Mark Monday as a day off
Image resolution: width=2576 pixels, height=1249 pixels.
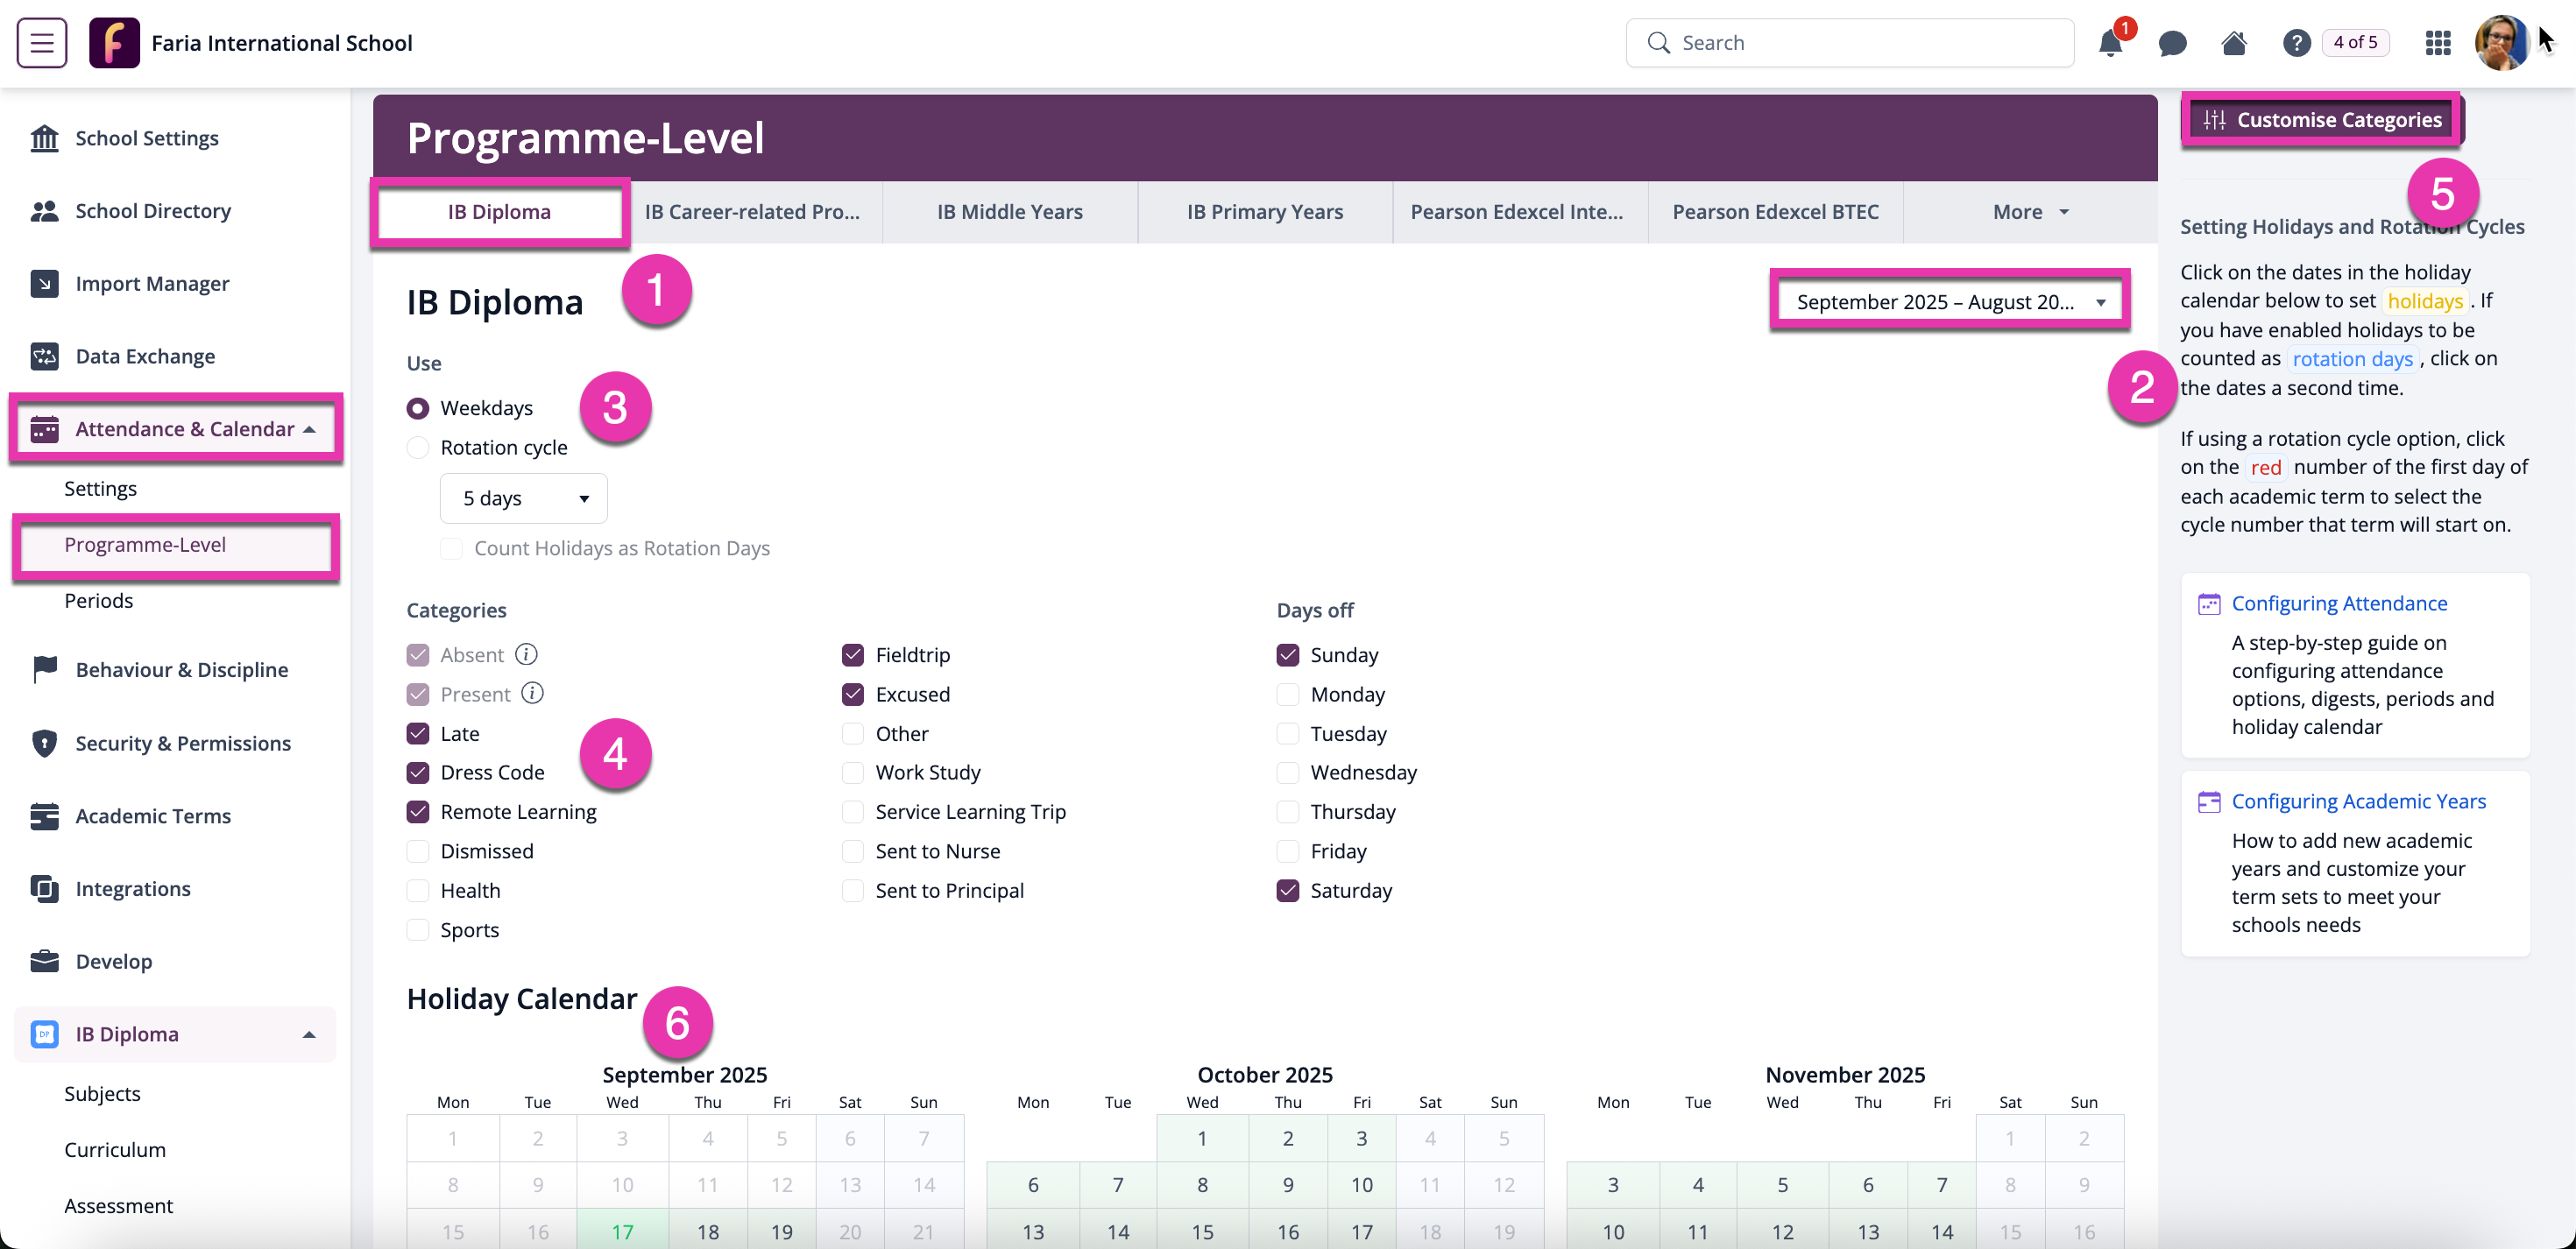pyautogui.click(x=1288, y=695)
